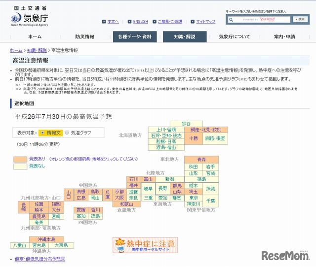The height and width of the screenshot is (267, 316).
Task: Select 上川・留萌 region cell
Action: click(x=166, y=130)
